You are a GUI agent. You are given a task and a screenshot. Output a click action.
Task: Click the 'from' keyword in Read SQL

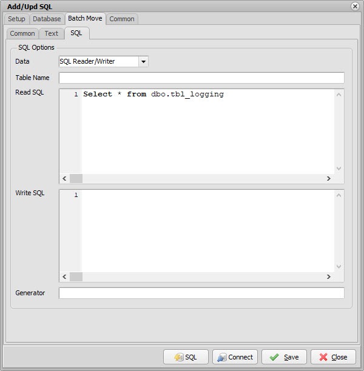136,94
